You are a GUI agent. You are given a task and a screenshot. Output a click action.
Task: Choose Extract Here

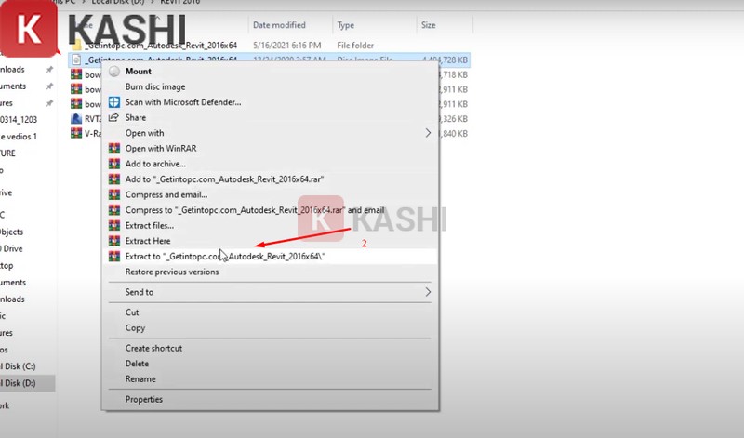148,241
